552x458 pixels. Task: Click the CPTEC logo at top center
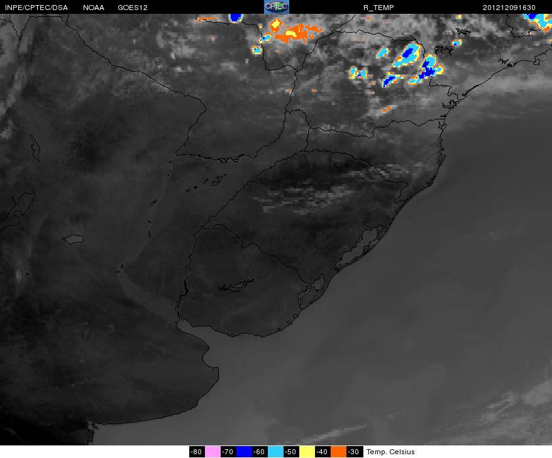tap(277, 7)
